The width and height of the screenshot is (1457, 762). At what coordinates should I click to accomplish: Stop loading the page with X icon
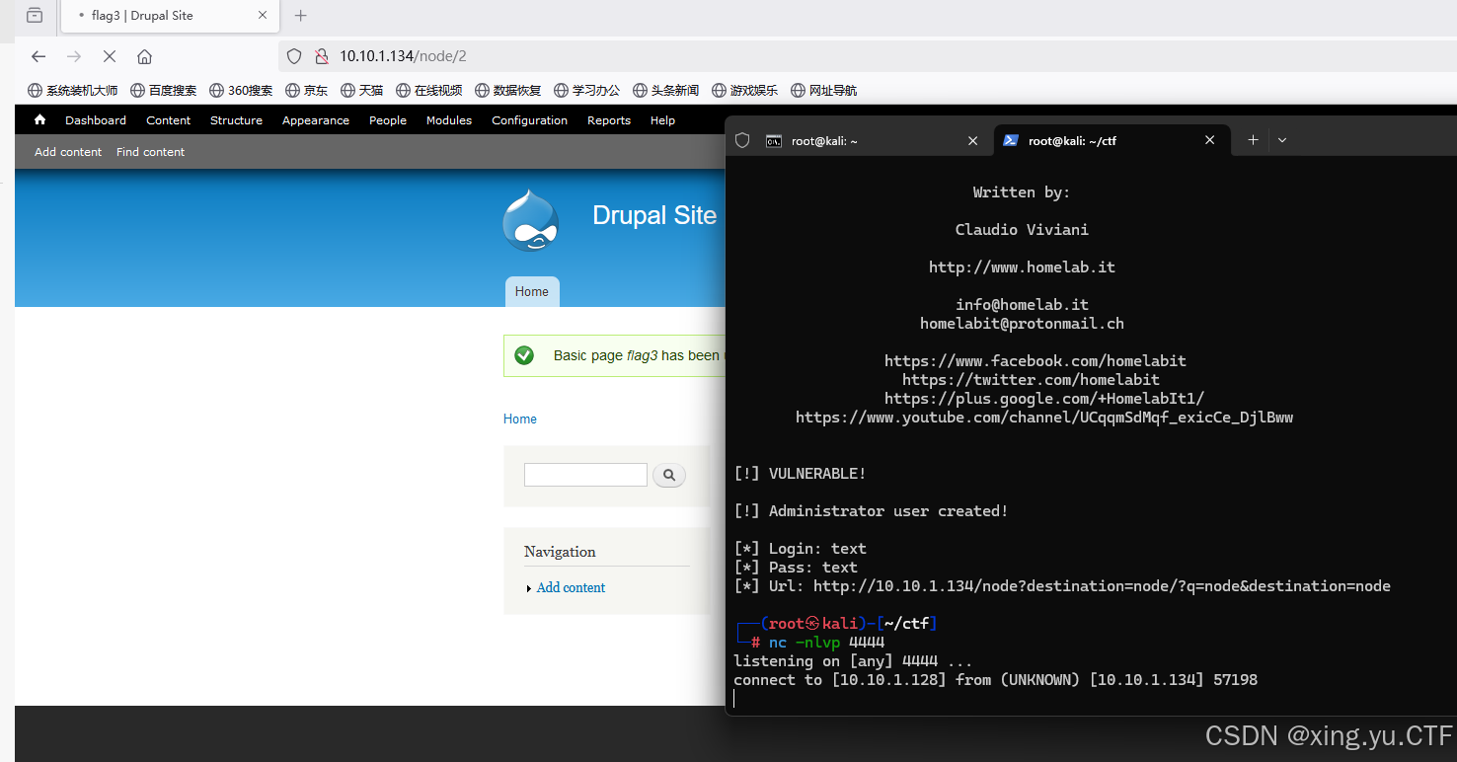pyautogui.click(x=110, y=56)
